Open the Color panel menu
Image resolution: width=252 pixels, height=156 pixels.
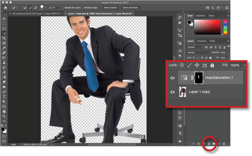point(228,16)
